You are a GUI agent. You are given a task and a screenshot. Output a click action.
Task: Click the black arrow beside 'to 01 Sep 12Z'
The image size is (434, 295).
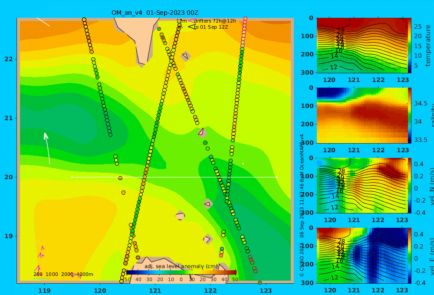[191, 26]
